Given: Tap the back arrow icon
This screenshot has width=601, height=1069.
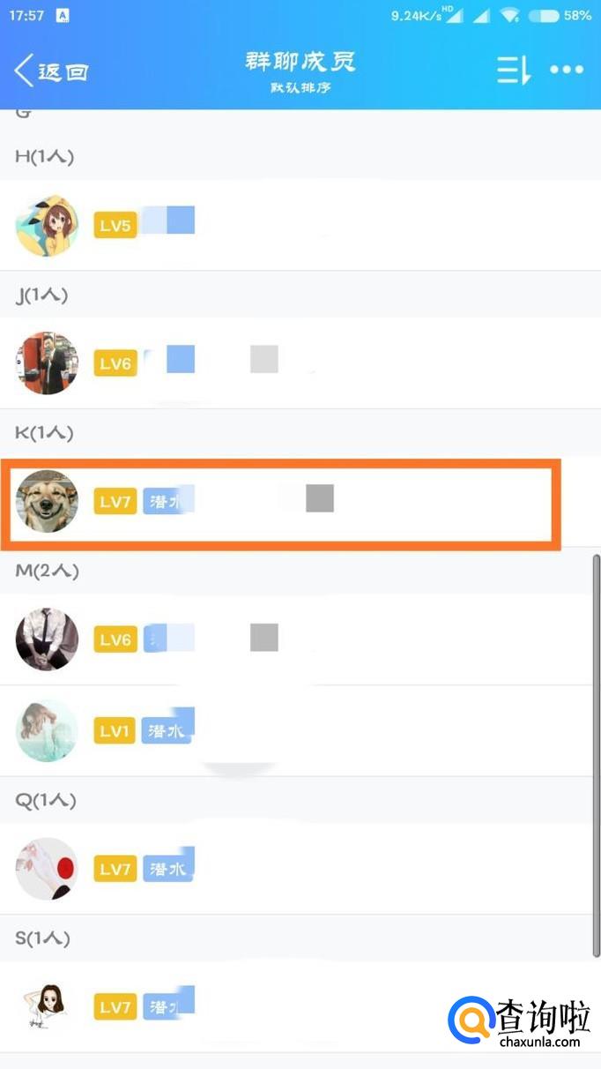Looking at the screenshot, I should 24,71.
